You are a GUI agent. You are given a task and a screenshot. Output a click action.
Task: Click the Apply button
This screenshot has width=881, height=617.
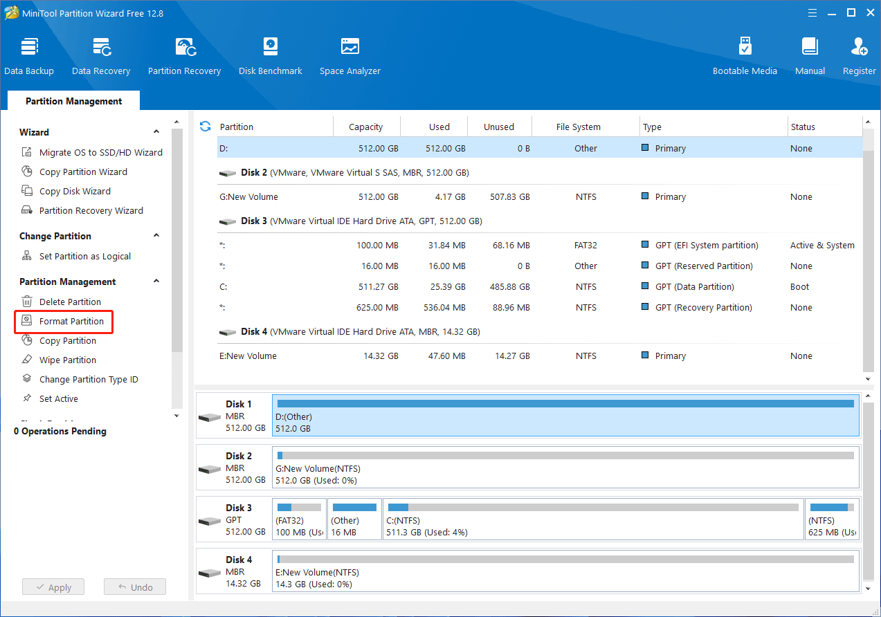pyautogui.click(x=53, y=587)
